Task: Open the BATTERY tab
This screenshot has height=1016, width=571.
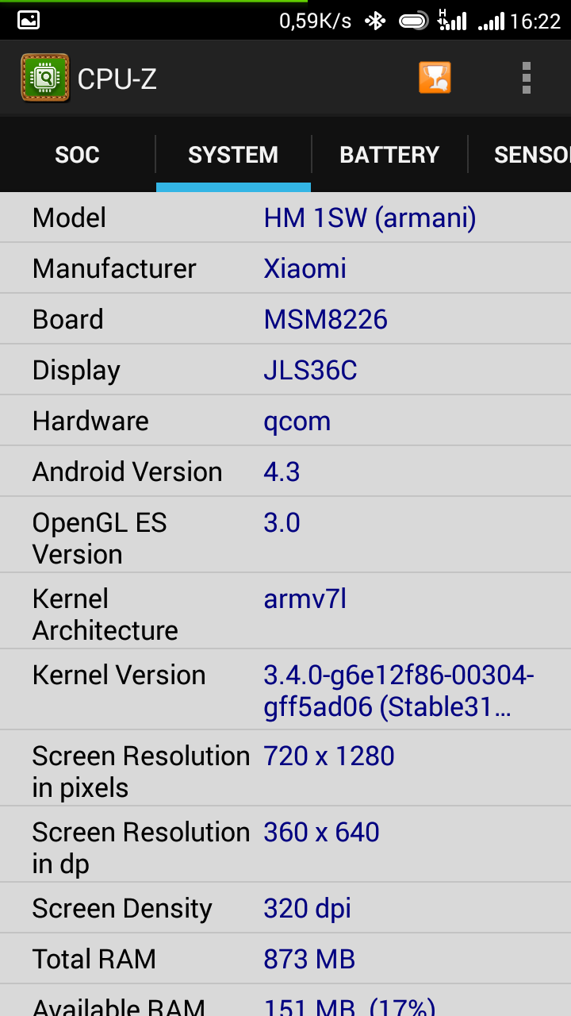Action: pyautogui.click(x=389, y=154)
